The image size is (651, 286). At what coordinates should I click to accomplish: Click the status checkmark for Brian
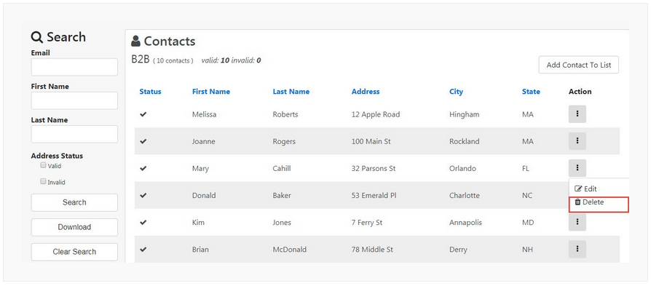pos(143,249)
